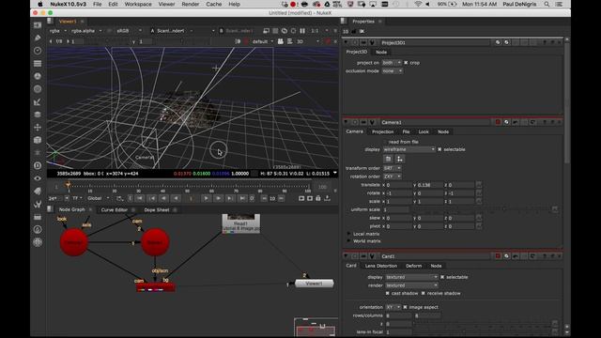Click the Merge nodes toolbar icon
Screen dimensions: 601x338
[x=38, y=115]
